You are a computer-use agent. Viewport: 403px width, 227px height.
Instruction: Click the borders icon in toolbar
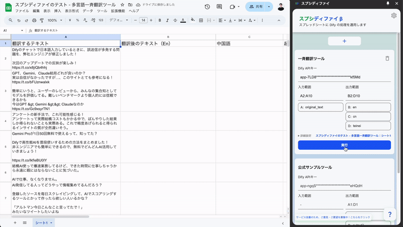[x=200, y=20]
